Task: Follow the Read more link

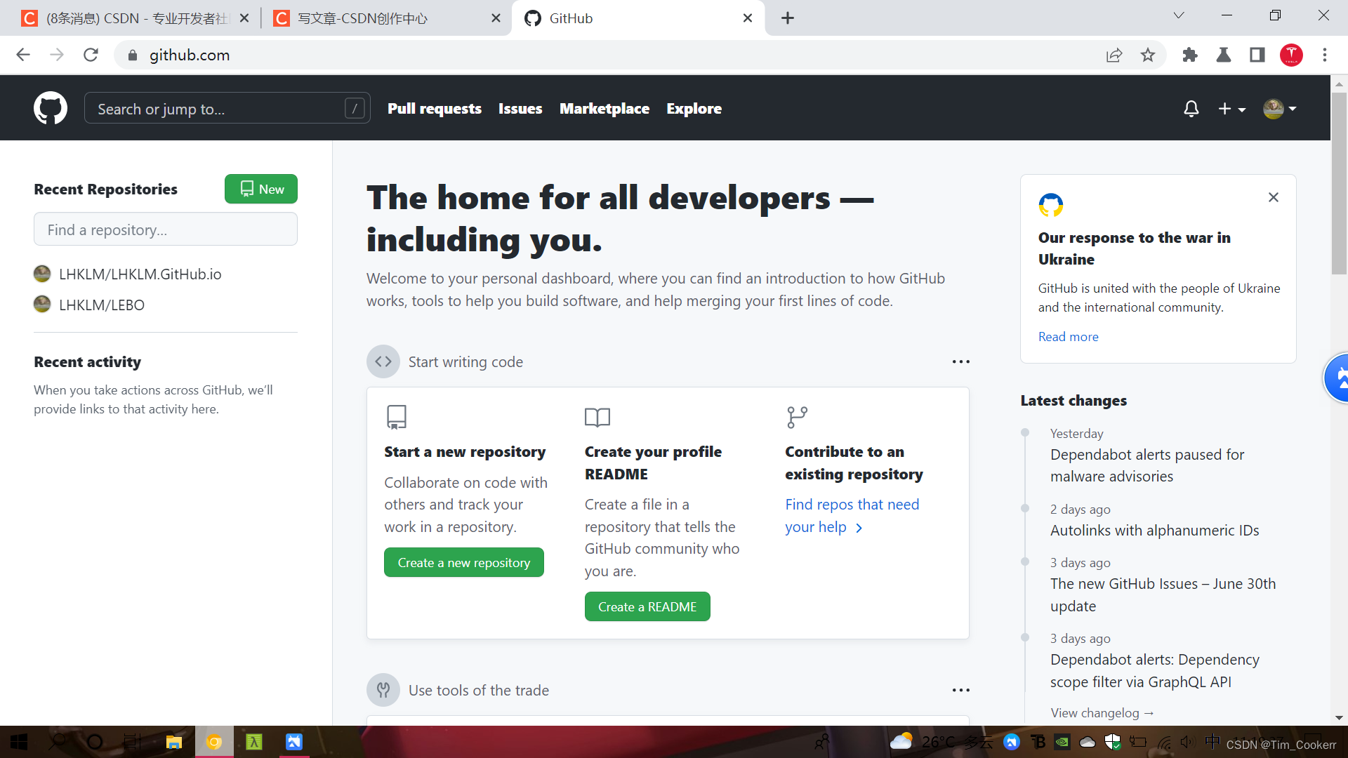Action: point(1068,336)
